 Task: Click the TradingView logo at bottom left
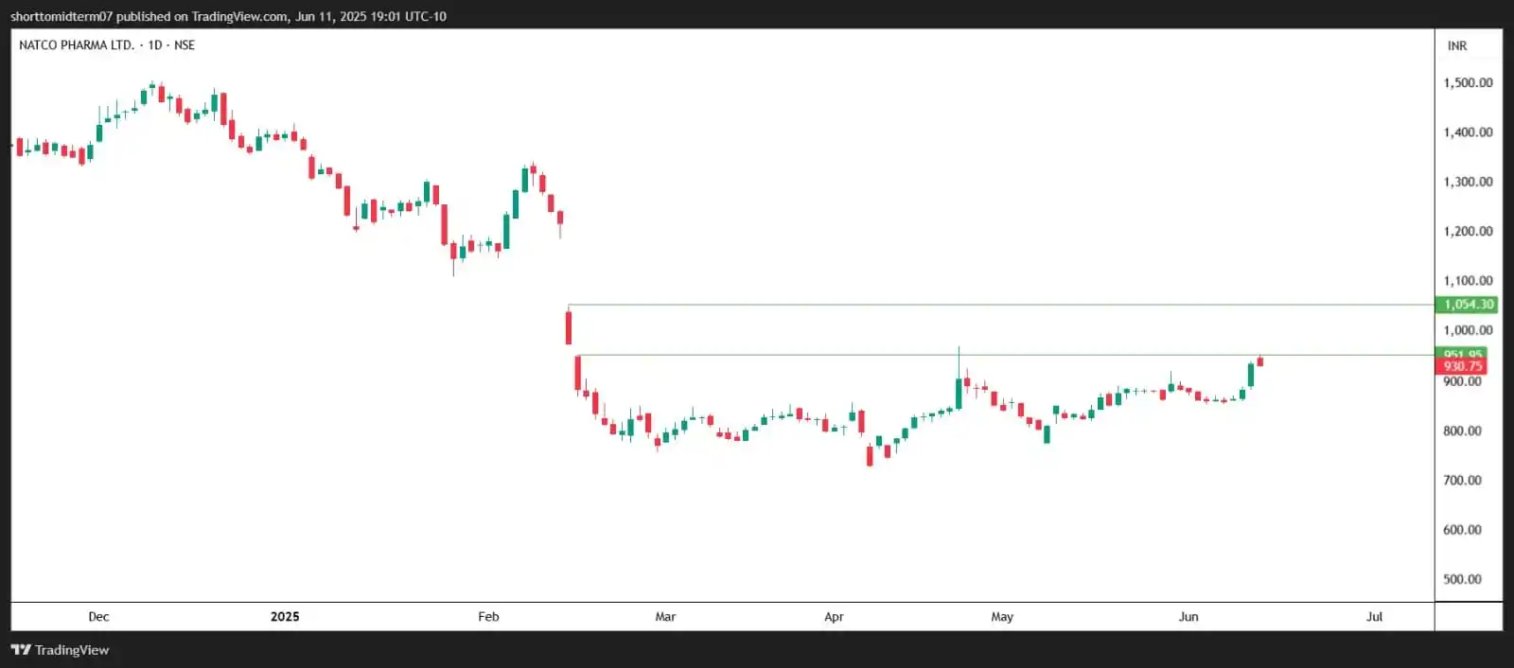click(60, 650)
